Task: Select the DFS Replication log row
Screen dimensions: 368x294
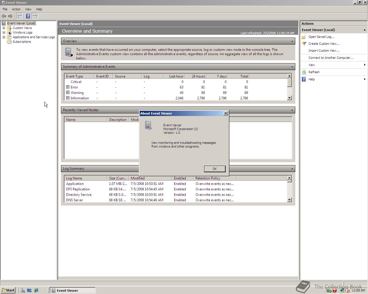Action: click(175, 189)
